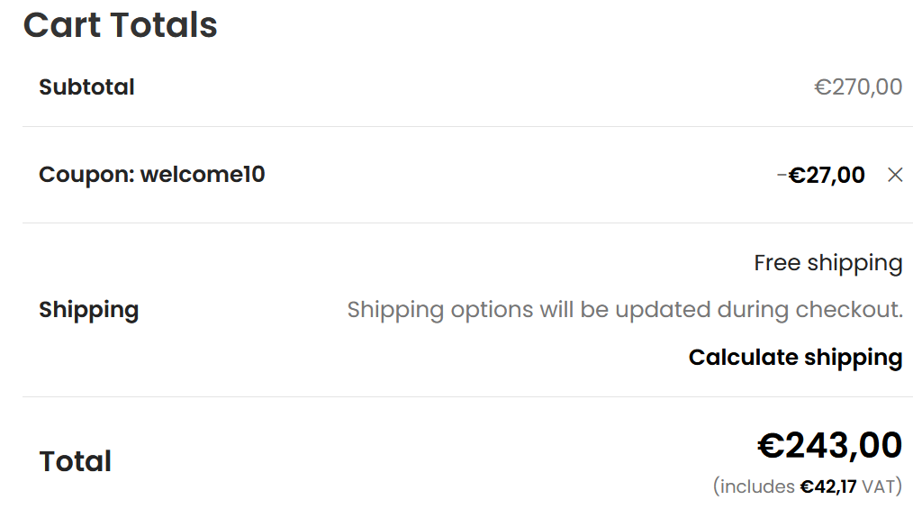Click the Free shipping option text

[x=827, y=263]
